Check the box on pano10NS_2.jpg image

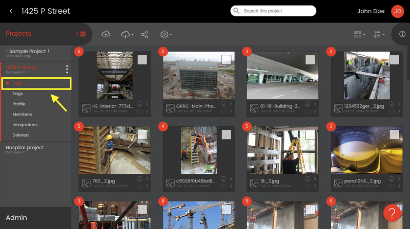(x=394, y=134)
